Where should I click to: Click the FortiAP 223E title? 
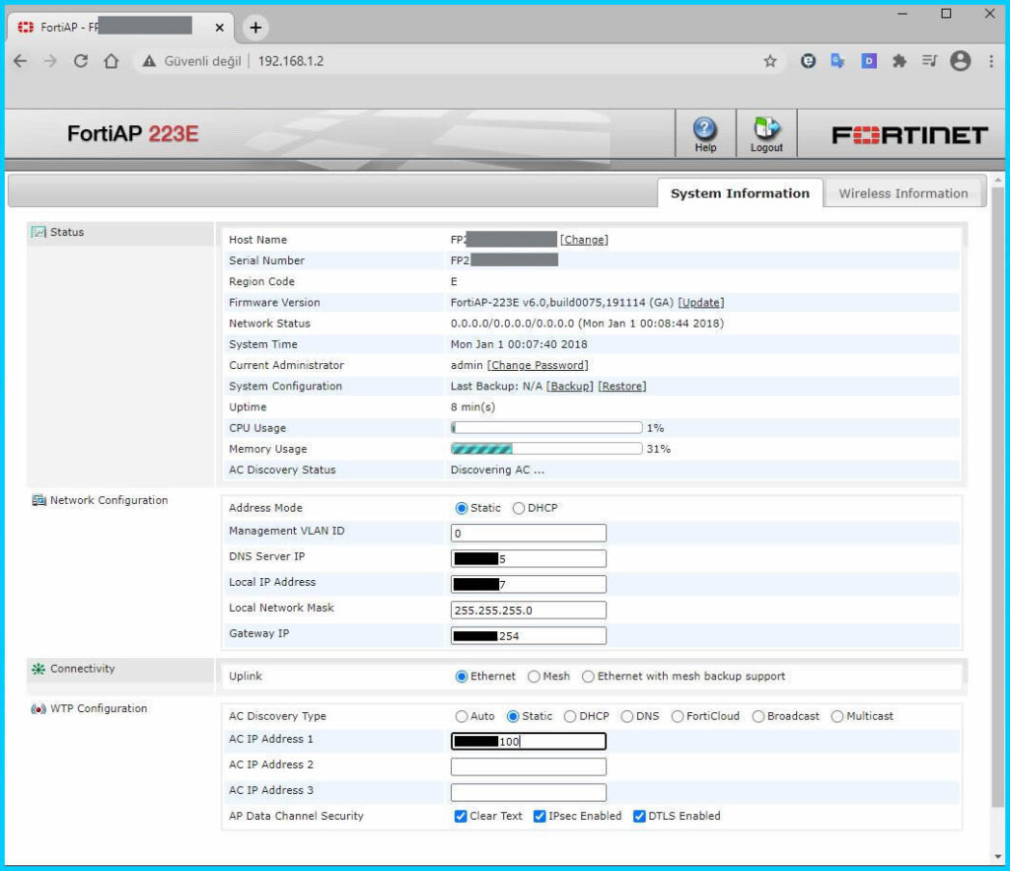(x=133, y=134)
